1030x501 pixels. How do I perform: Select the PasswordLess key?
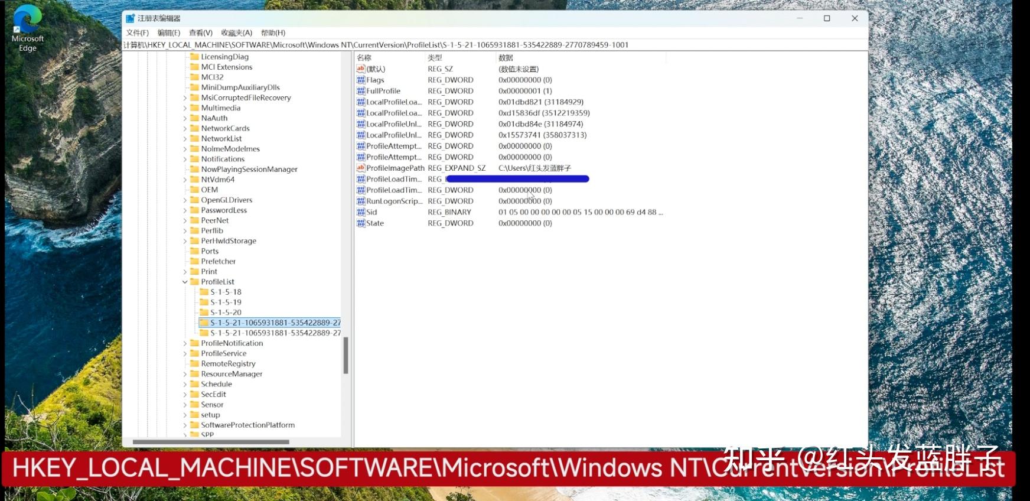click(x=224, y=210)
